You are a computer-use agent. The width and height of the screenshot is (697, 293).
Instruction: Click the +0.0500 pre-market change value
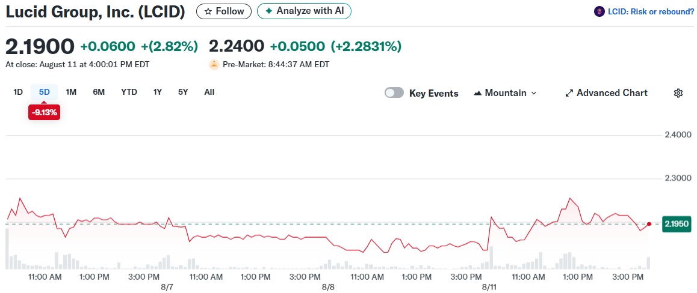pyautogui.click(x=297, y=46)
